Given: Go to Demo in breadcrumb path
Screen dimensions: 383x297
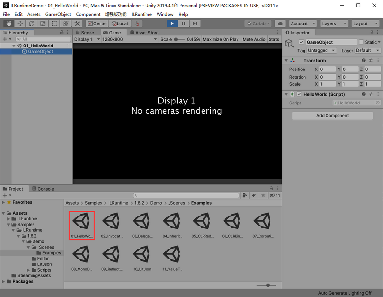Looking at the screenshot, I should (x=156, y=203).
